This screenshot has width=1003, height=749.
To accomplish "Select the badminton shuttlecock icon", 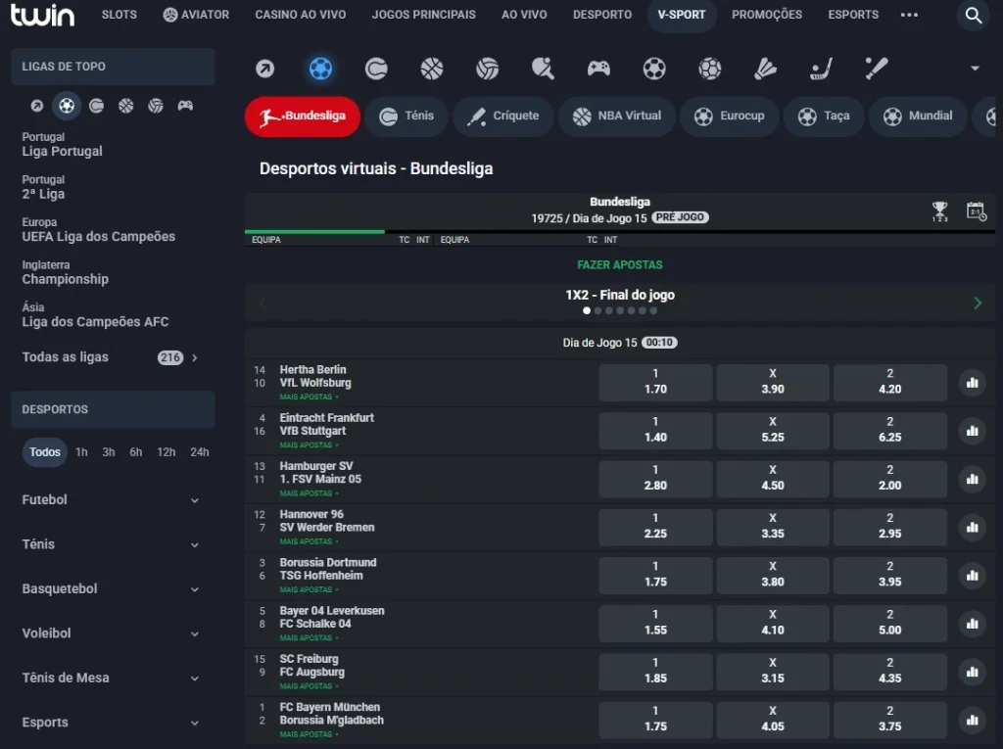I will [x=765, y=69].
